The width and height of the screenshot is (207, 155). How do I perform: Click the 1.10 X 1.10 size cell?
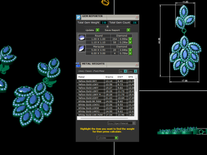pos(98,43)
